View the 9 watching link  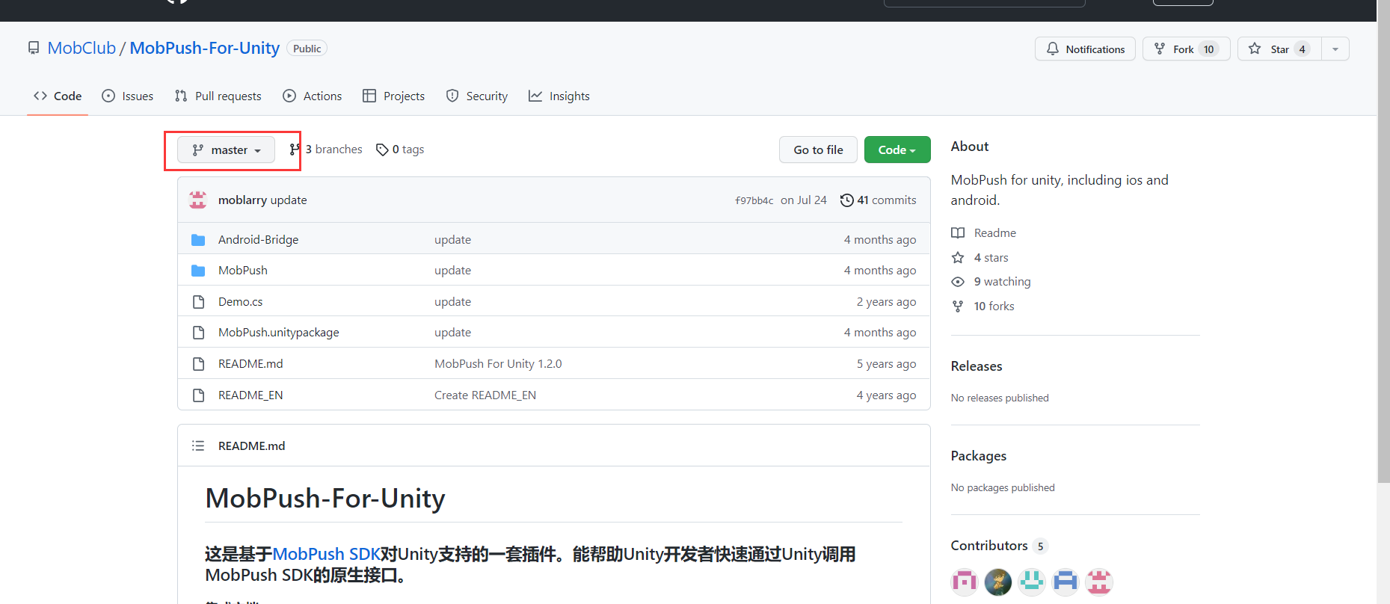coord(1002,281)
